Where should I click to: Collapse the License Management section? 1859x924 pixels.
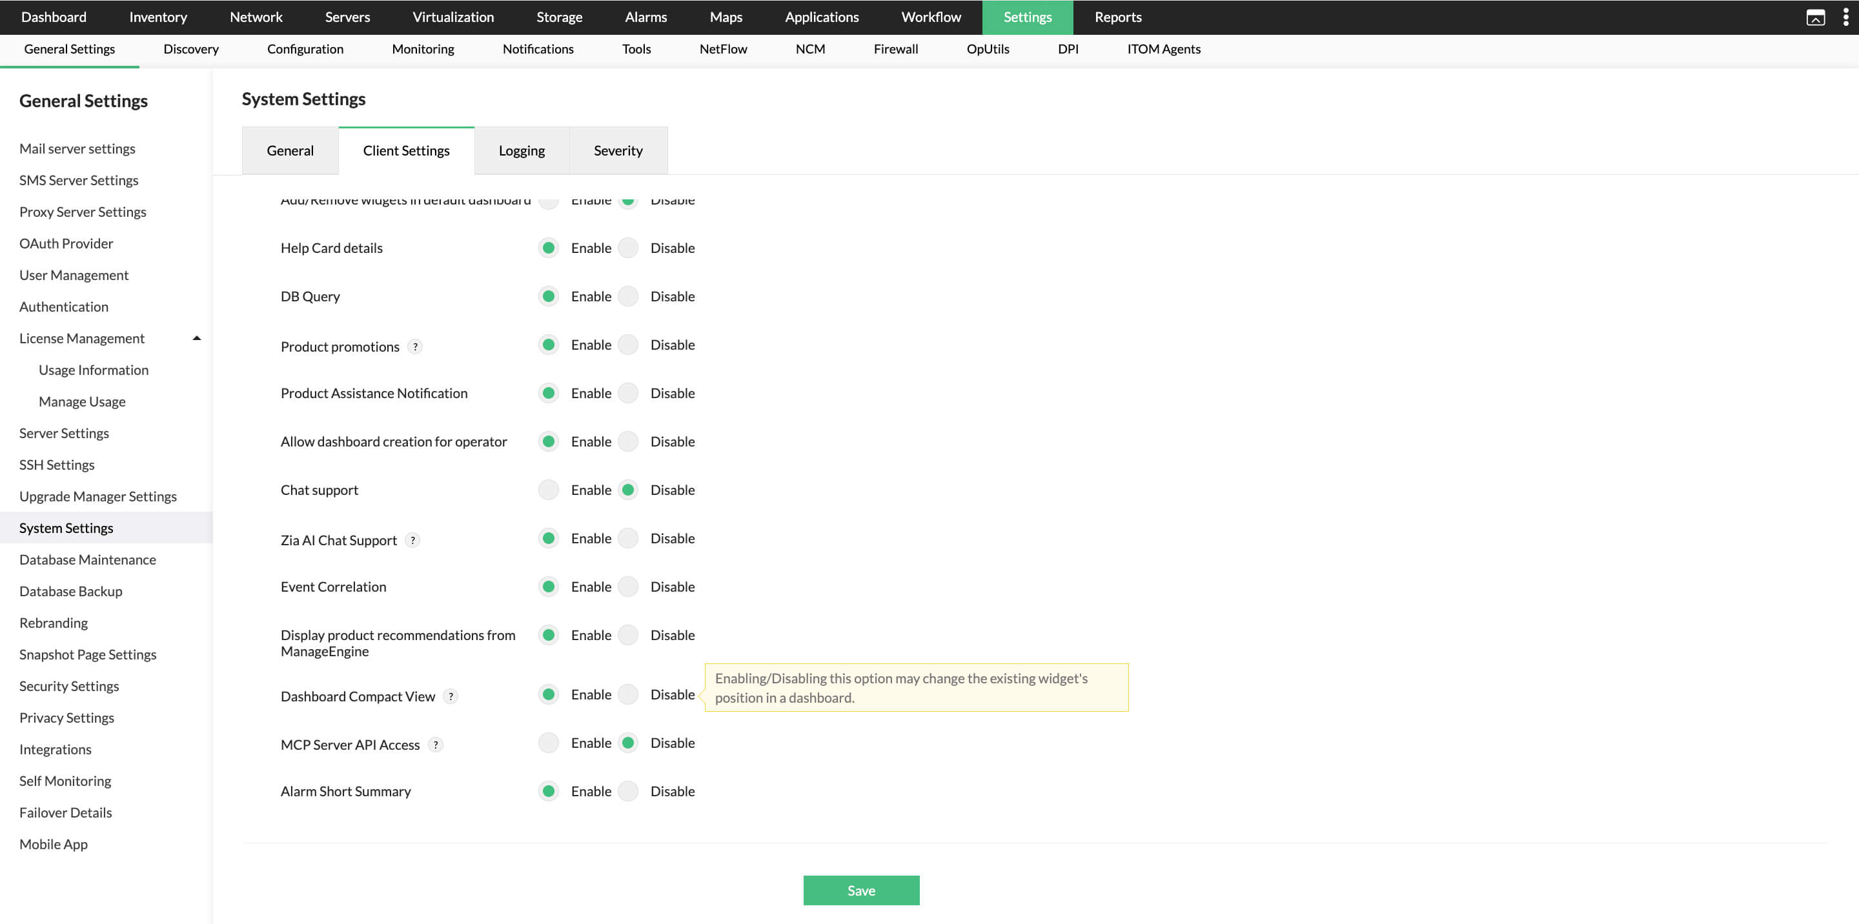pos(196,338)
